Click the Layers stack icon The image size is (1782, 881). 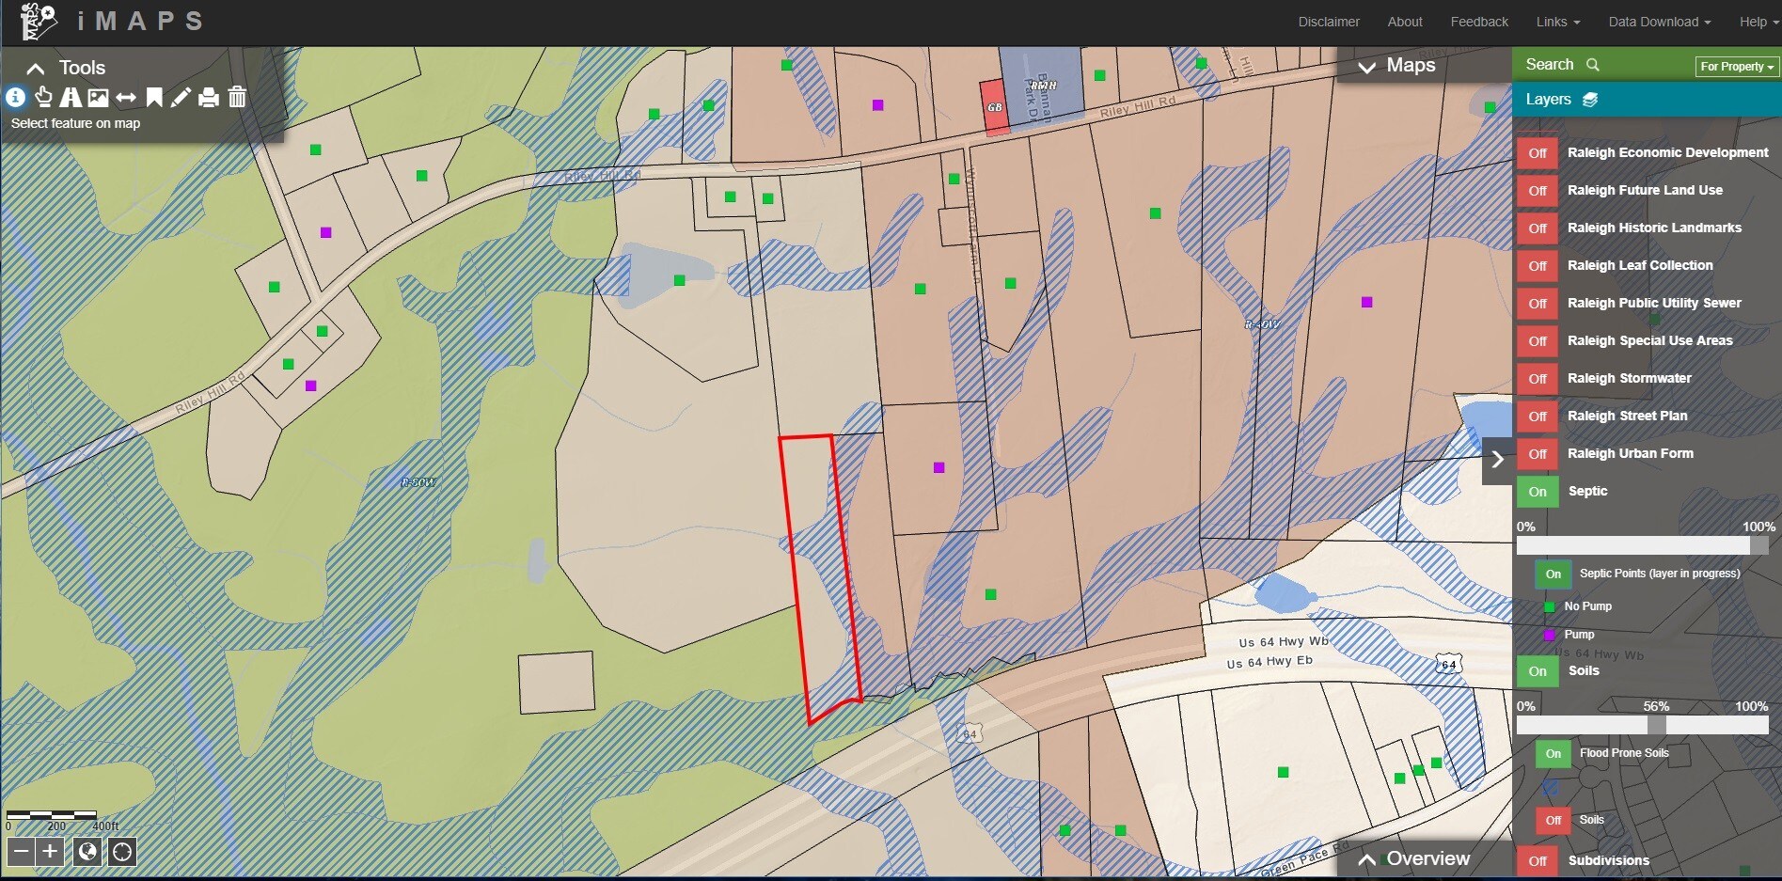click(x=1591, y=99)
